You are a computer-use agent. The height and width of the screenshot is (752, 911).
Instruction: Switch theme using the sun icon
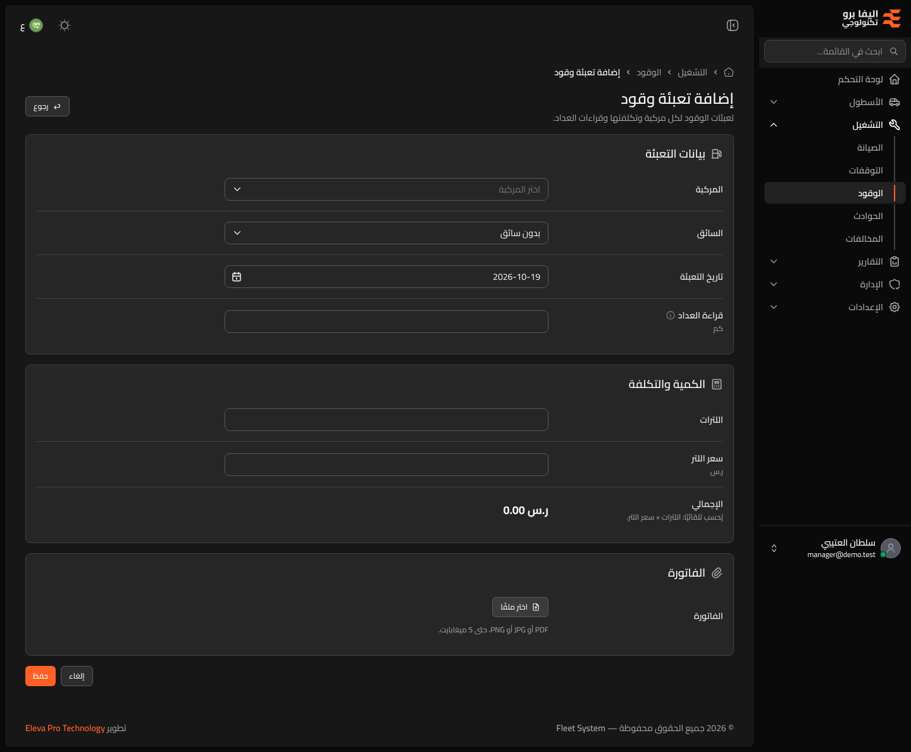point(65,25)
